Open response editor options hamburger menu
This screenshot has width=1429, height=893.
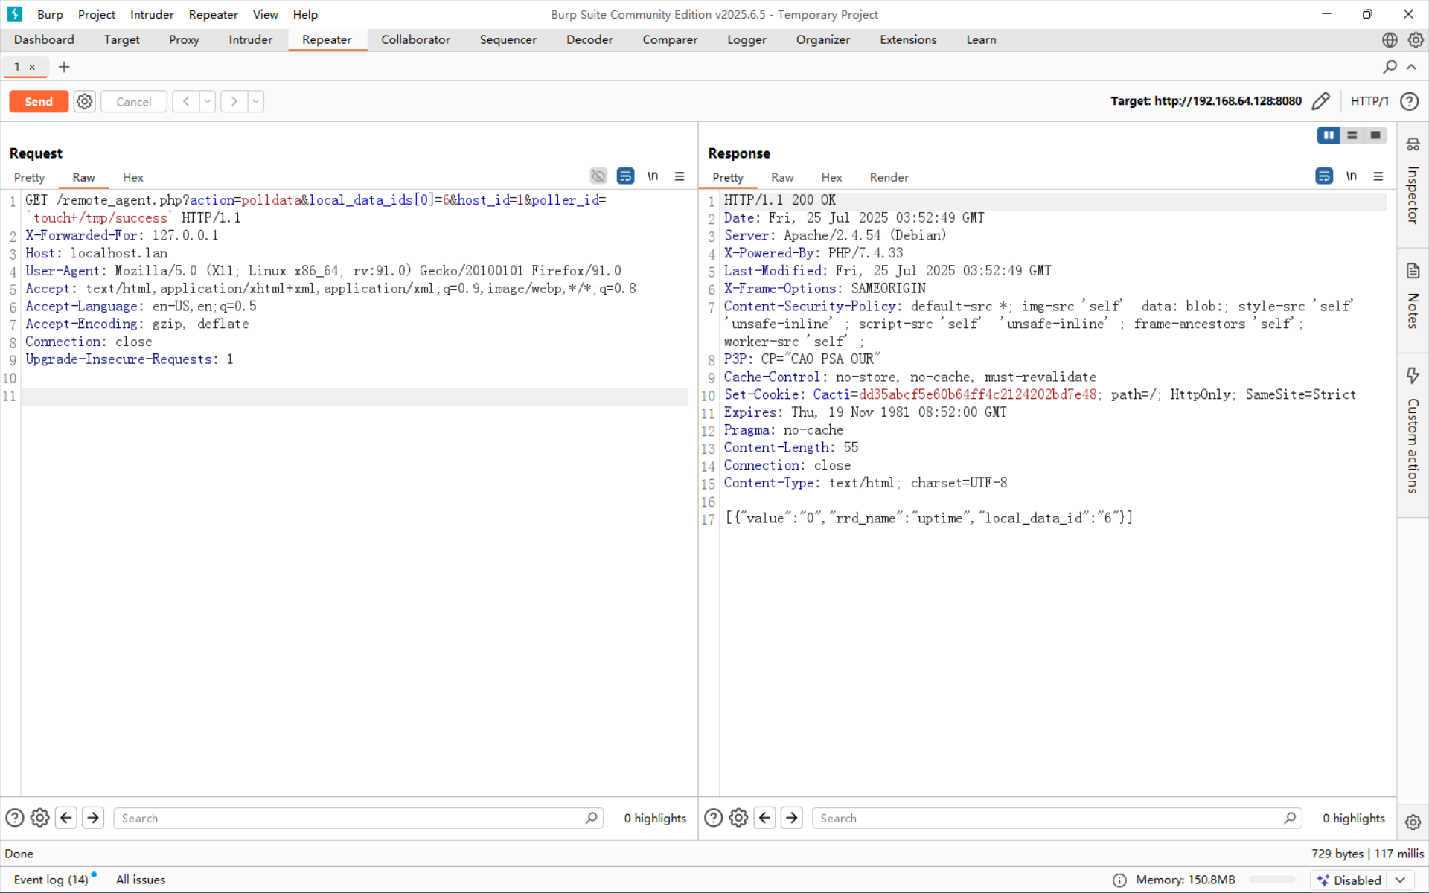(1378, 176)
